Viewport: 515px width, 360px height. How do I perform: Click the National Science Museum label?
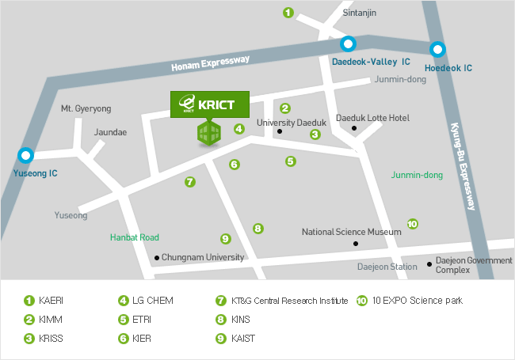[x=352, y=232]
